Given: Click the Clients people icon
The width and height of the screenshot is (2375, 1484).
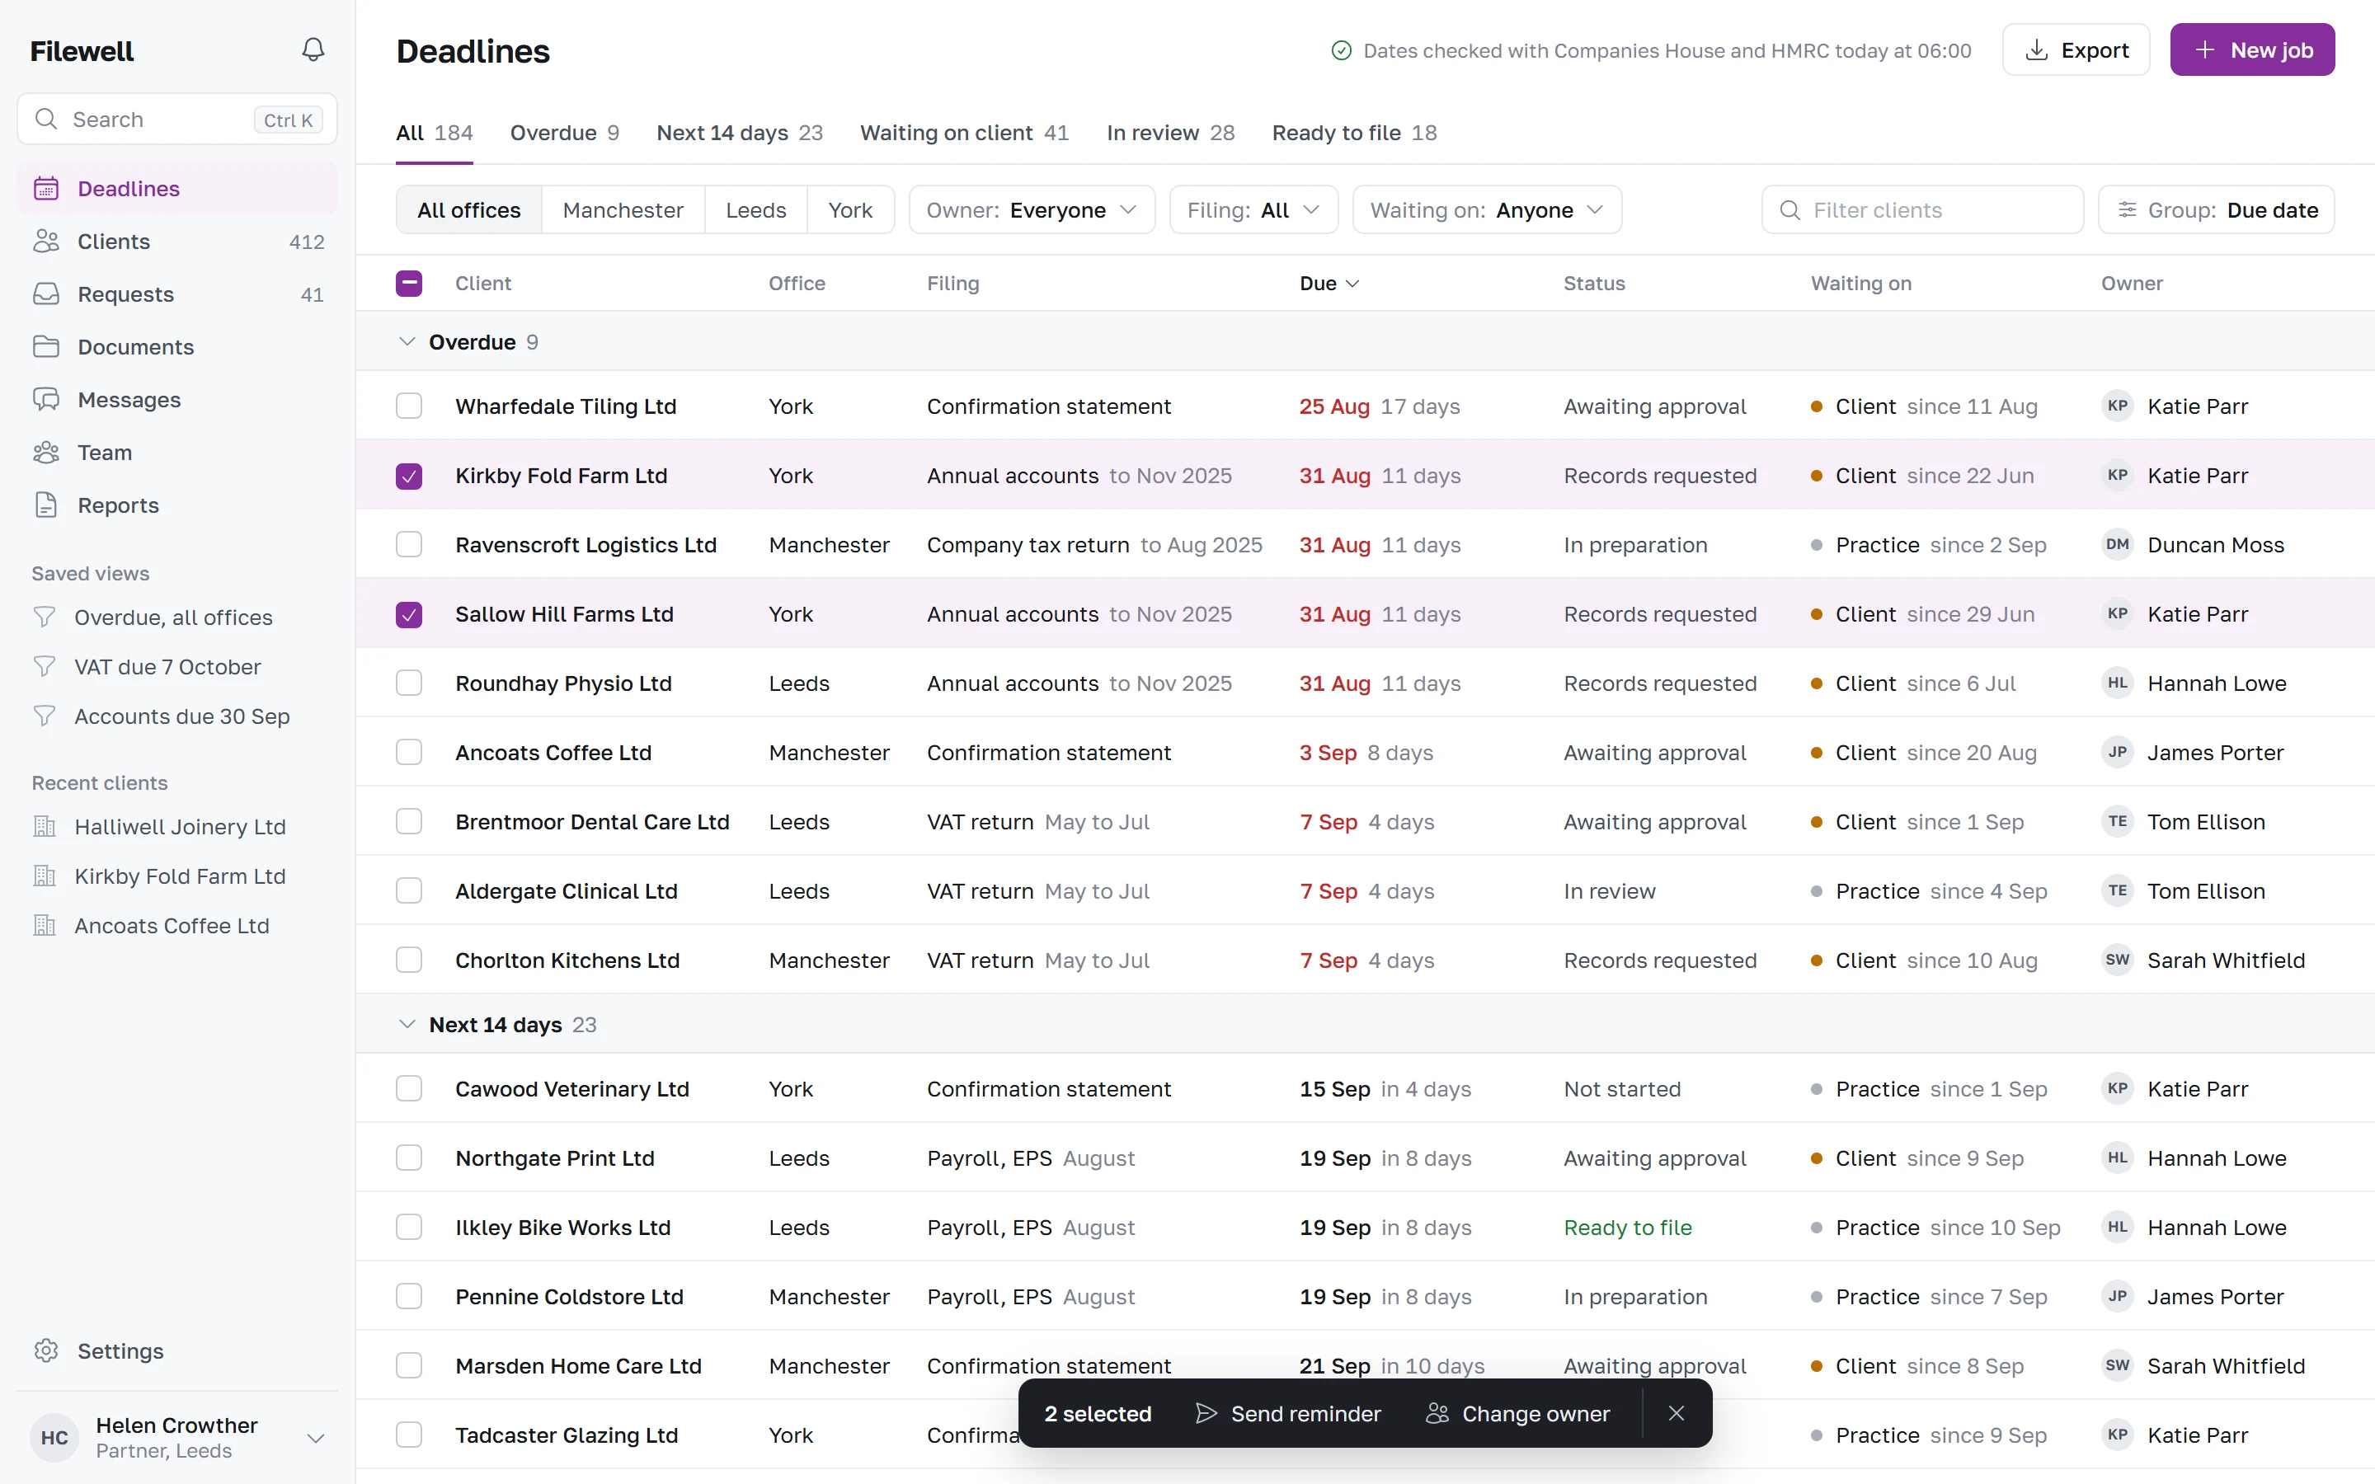Looking at the screenshot, I should 46,242.
